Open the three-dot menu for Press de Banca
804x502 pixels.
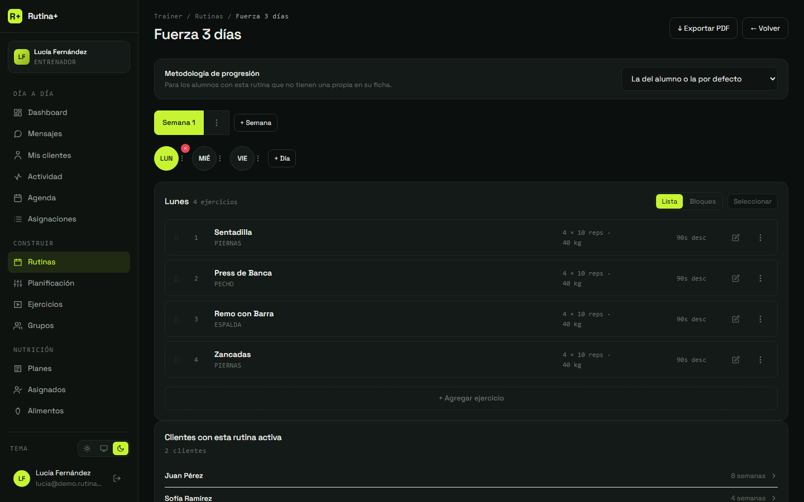click(760, 278)
